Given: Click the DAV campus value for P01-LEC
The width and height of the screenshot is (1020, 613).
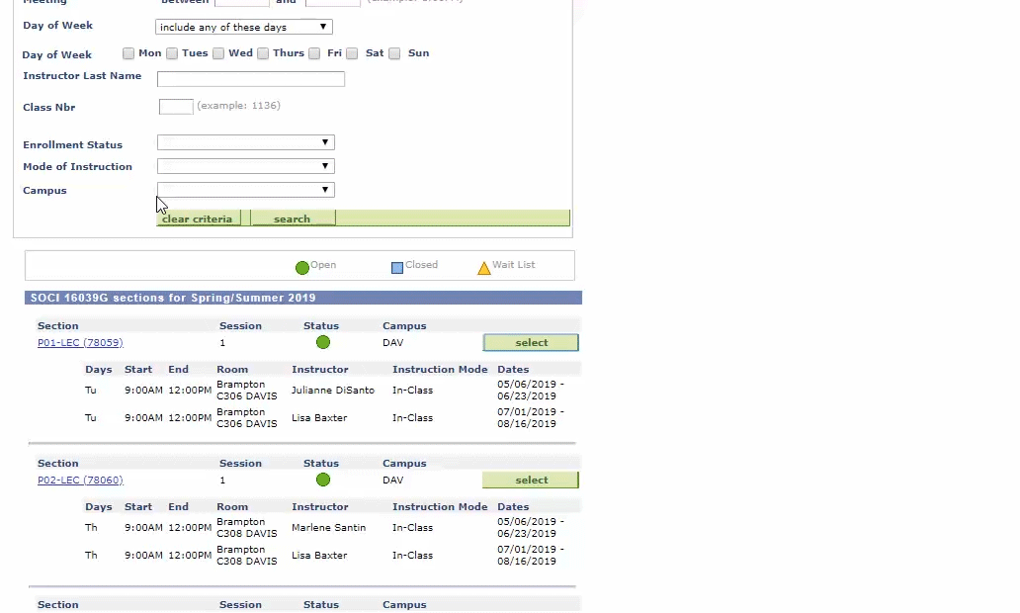Looking at the screenshot, I should point(393,342).
